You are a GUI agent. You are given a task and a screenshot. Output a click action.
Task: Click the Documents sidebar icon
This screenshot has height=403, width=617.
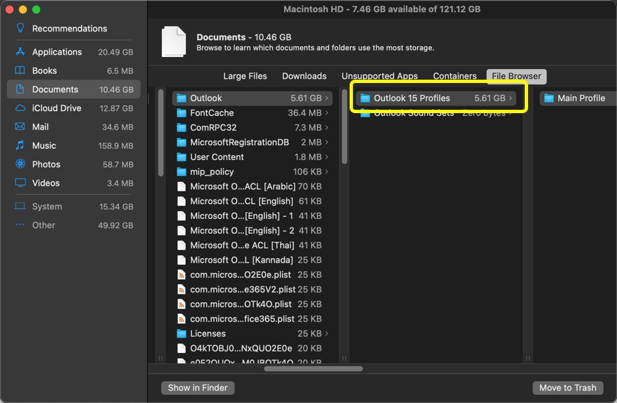coord(20,90)
